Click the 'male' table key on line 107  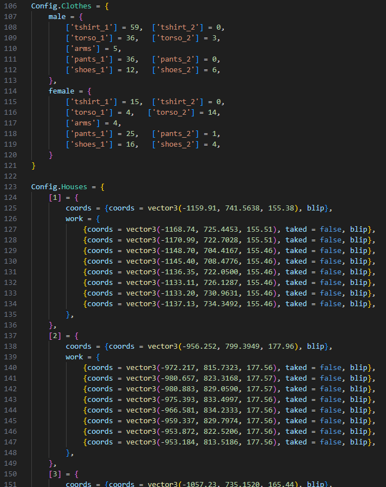tap(57, 17)
